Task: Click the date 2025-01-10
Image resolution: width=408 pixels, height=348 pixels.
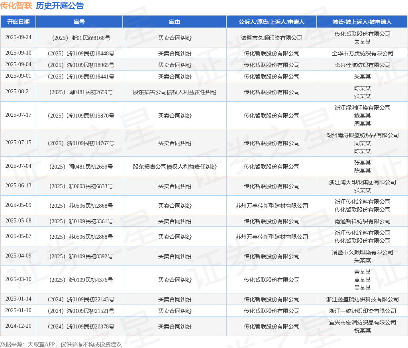Action: (x=18, y=310)
